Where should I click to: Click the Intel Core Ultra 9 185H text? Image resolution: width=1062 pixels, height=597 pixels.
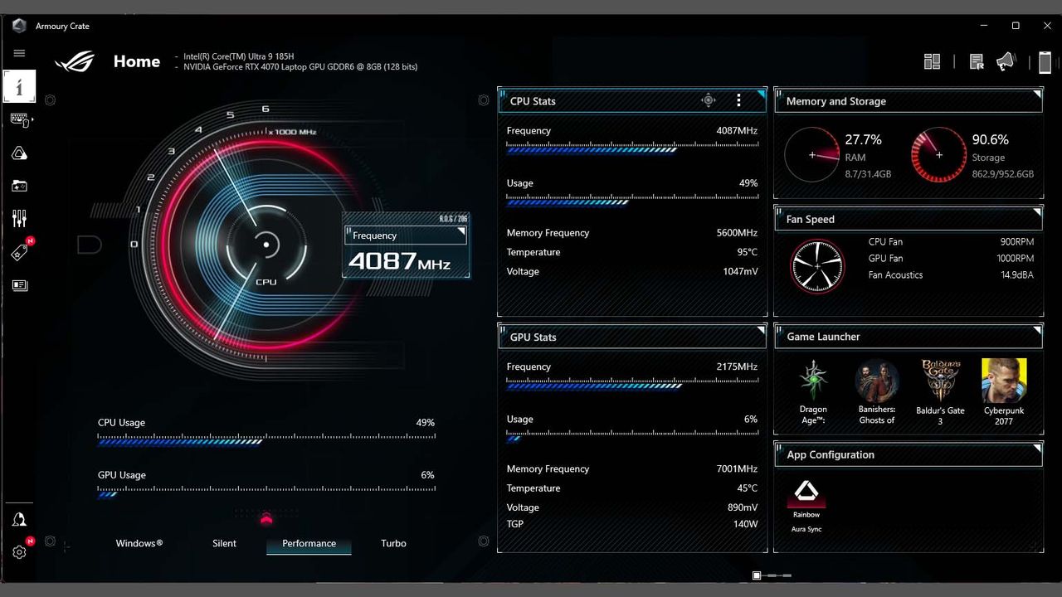coord(239,56)
